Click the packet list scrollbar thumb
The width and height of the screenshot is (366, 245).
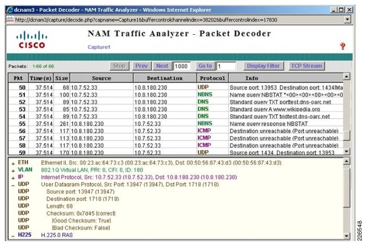tap(347, 135)
